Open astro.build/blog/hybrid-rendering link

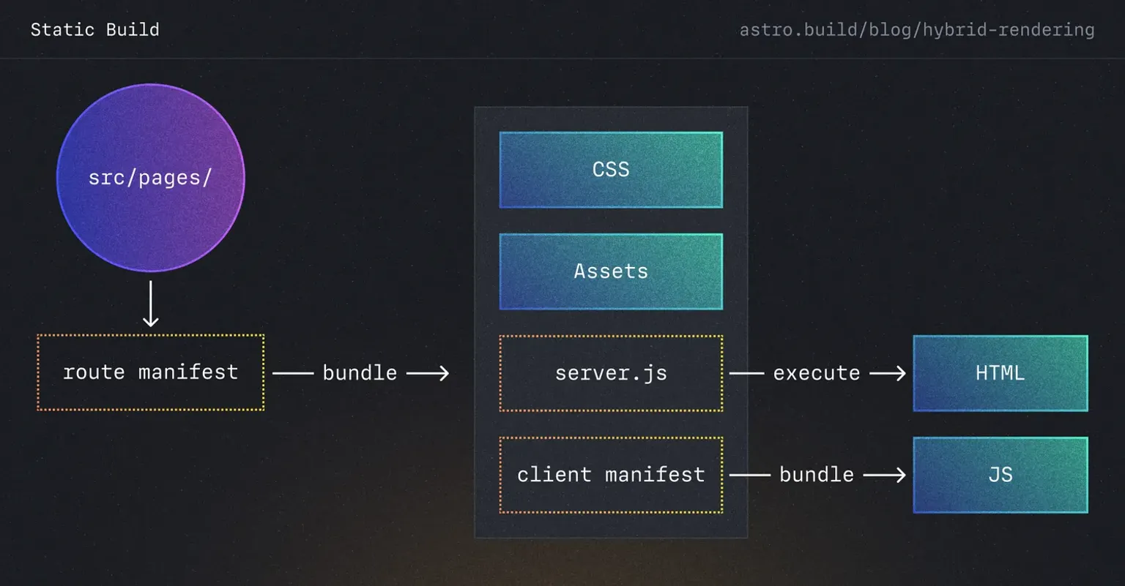(x=917, y=29)
